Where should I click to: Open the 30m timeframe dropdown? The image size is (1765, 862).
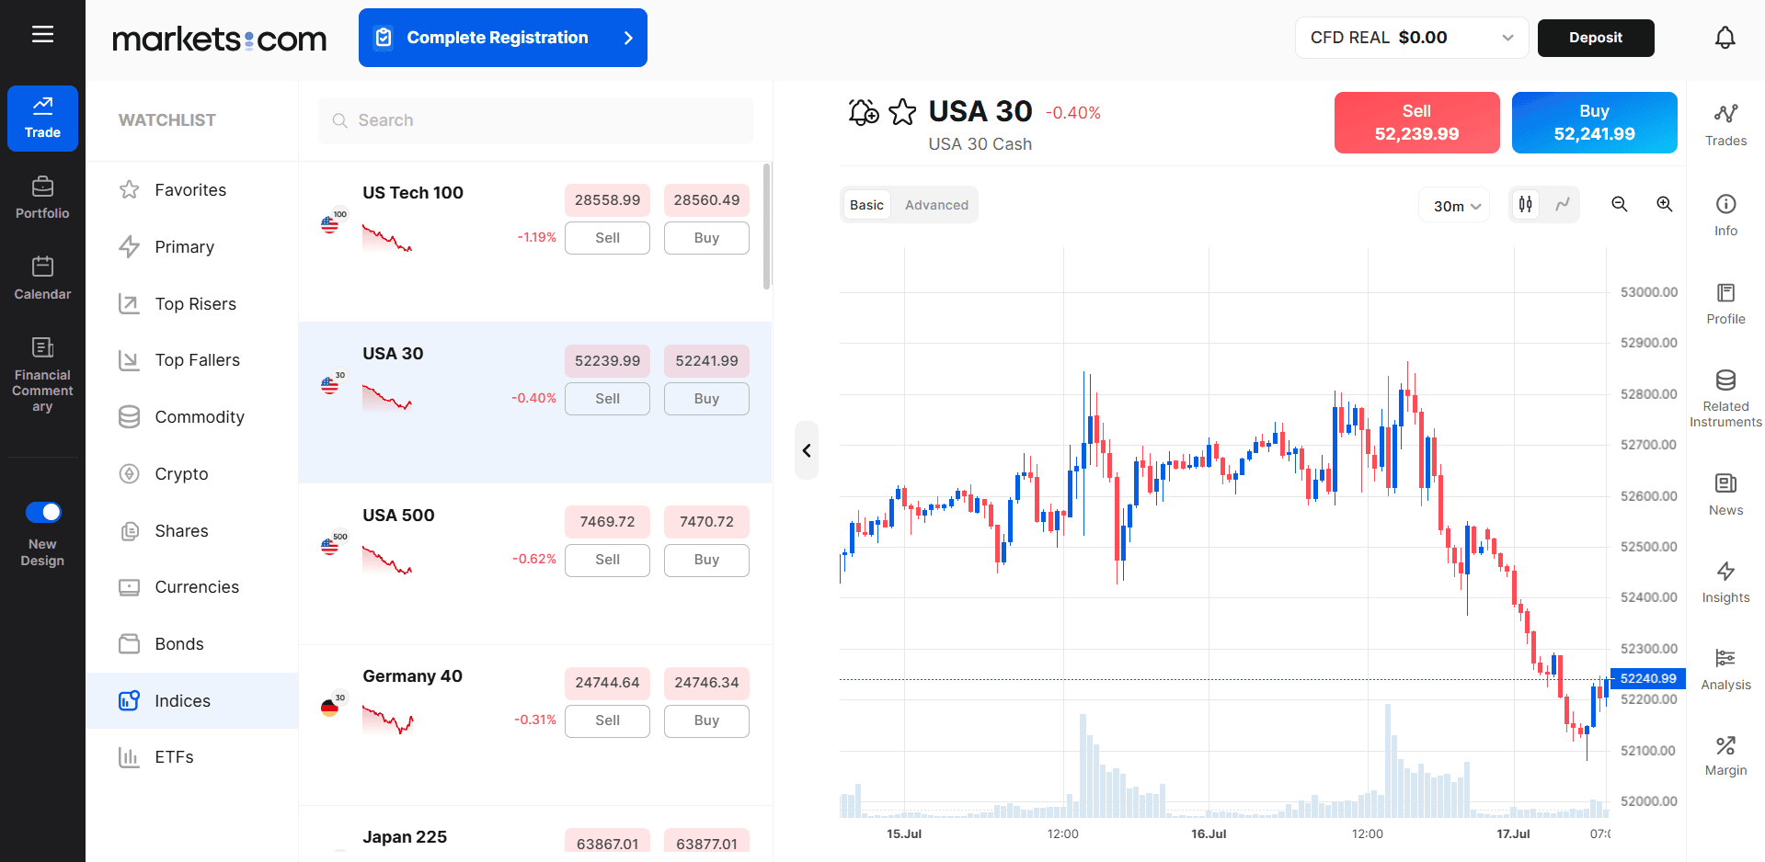pyautogui.click(x=1455, y=206)
